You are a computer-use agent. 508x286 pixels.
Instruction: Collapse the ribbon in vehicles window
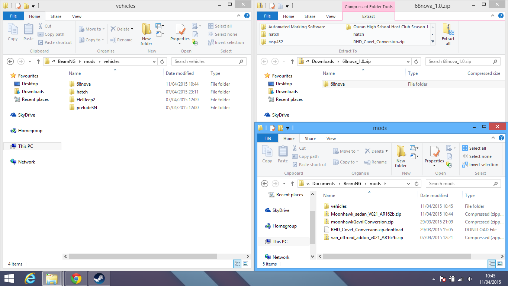pos(239,16)
